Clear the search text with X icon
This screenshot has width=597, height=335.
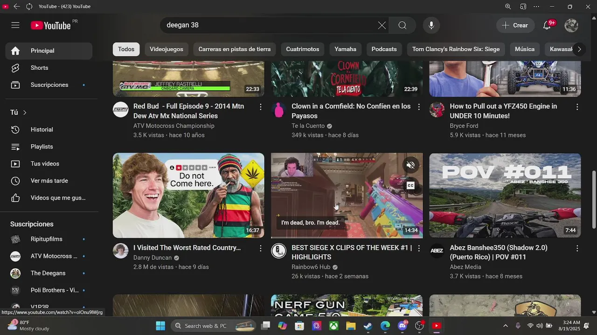382,25
